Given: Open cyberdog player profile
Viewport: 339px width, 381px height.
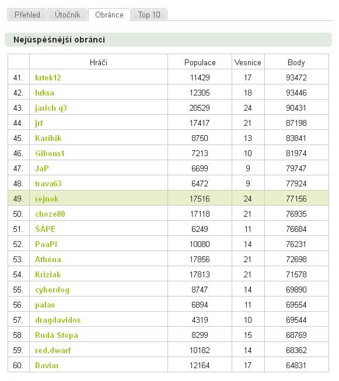Looking at the screenshot, I should 53,290.
